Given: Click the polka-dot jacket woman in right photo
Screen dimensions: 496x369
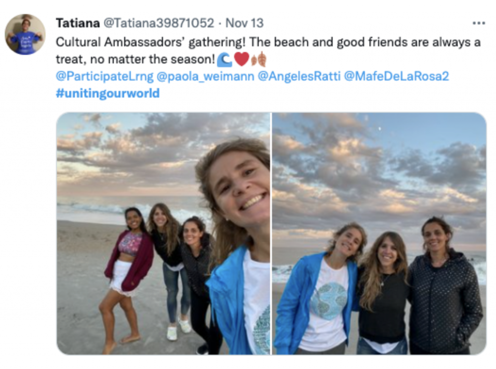Looking at the screenshot, I should 443,291.
